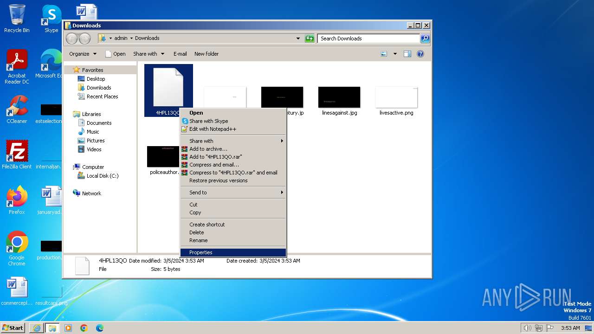The height and width of the screenshot is (334, 594).
Task: Choose Add to "4HPL13QO.rar"
Action: tap(233, 157)
